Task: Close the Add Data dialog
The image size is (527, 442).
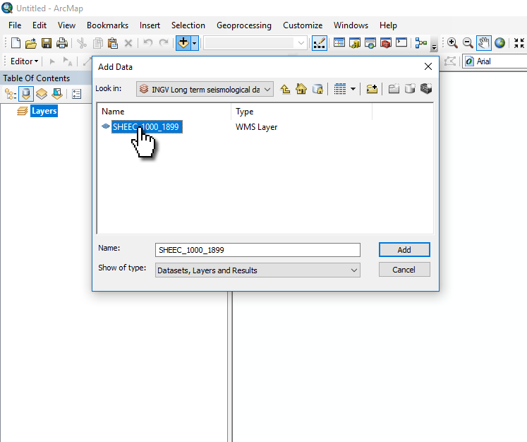Action: tap(428, 66)
